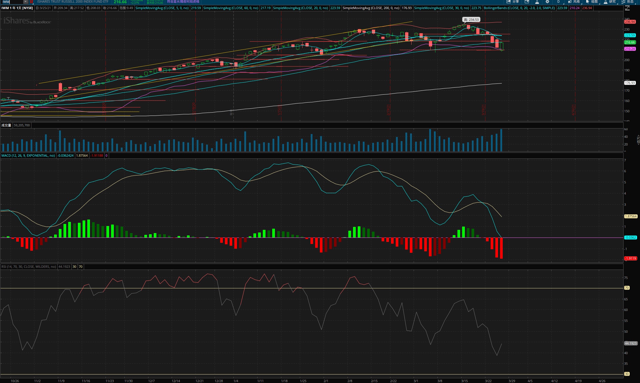This screenshot has height=383, width=640.
Task: Click the 符合延长隔夜时段资格 status text
Action: tap(183, 2)
